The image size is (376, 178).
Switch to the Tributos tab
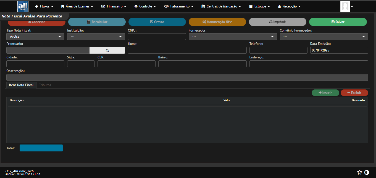click(x=45, y=85)
